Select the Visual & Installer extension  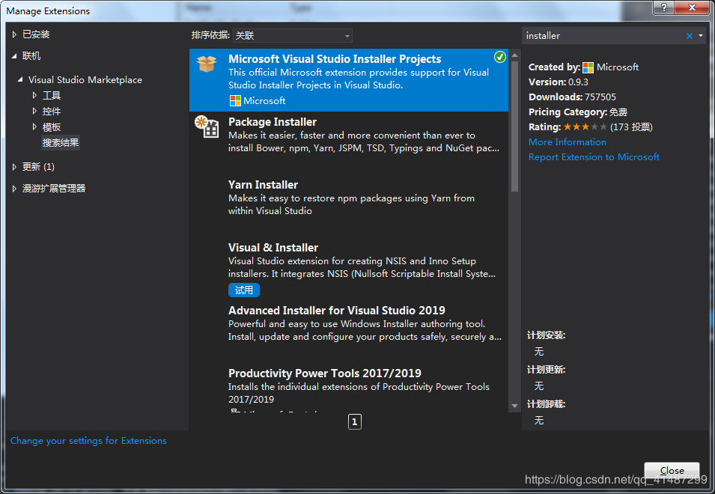(349, 269)
